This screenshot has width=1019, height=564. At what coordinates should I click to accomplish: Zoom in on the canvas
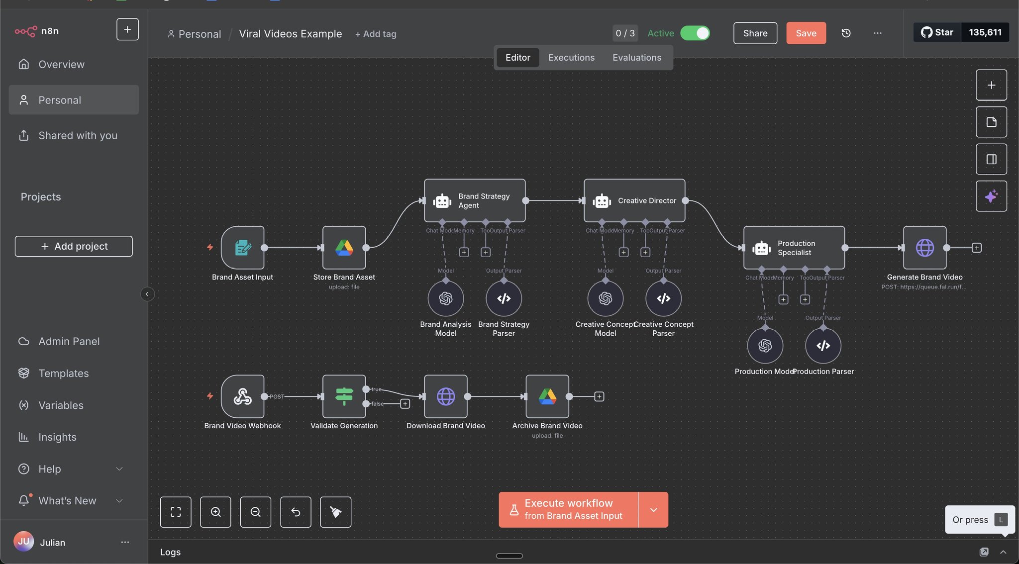coord(215,512)
